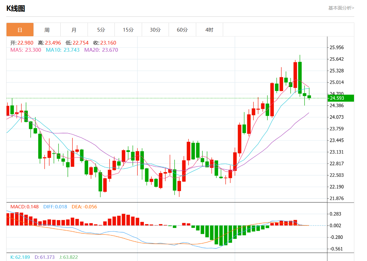Click the 25.642 price axis label

coord(337,59)
